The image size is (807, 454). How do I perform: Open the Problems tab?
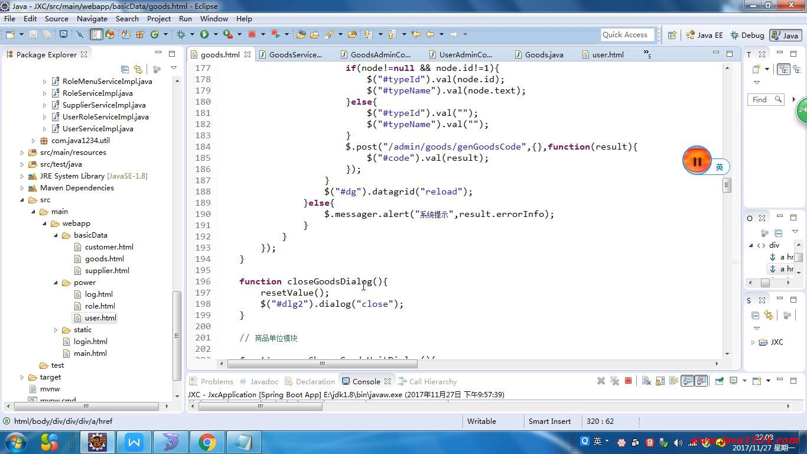(211, 381)
